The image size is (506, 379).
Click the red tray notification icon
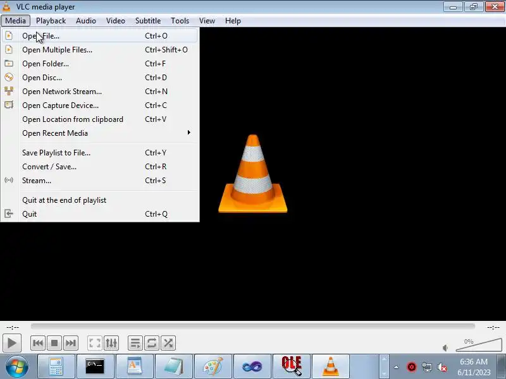(x=412, y=367)
